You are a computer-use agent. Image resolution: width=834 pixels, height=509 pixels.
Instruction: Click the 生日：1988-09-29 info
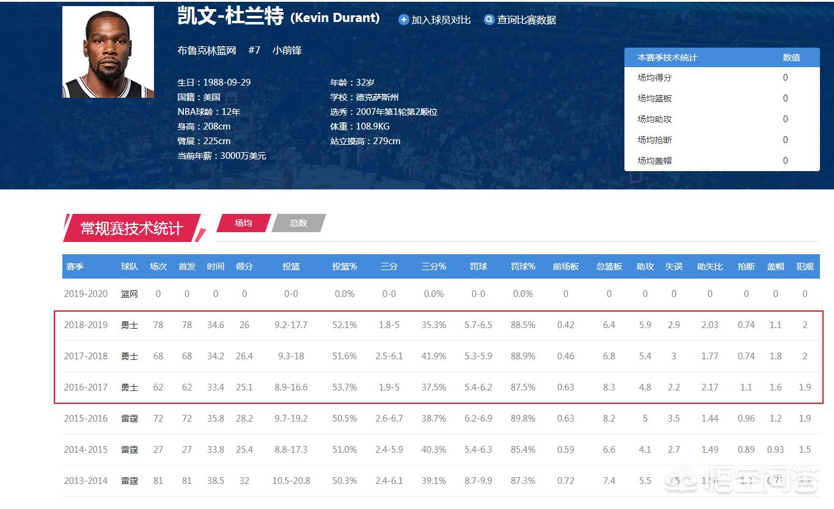tap(214, 82)
